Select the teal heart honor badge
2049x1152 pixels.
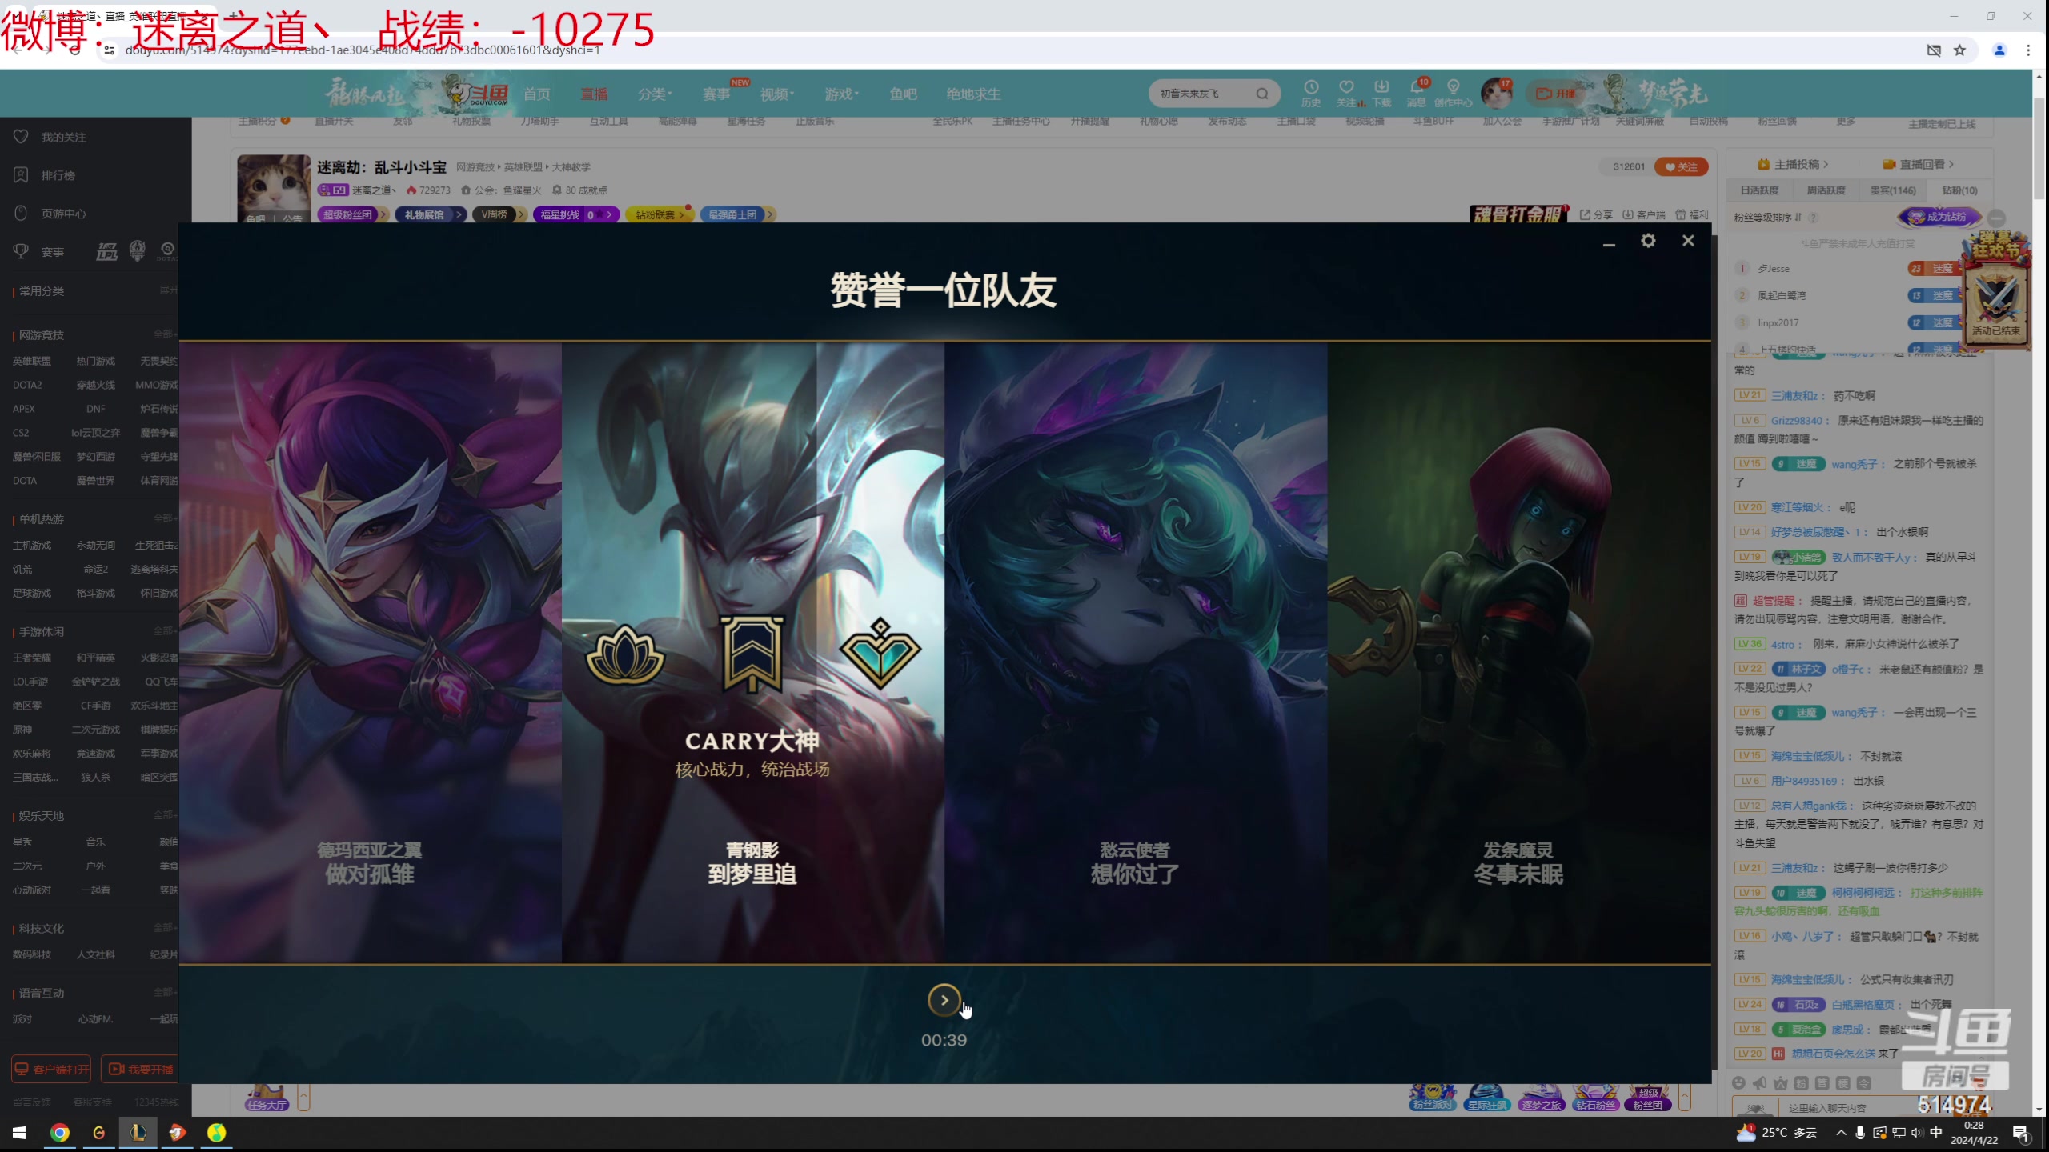880,653
